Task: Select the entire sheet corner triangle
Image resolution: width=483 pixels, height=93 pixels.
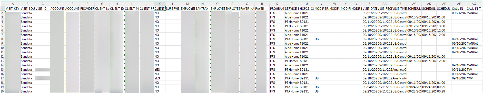Action: point(3,4)
